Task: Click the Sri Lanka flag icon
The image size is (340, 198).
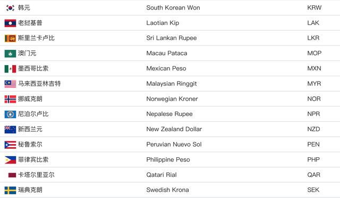Action: click(x=10, y=38)
